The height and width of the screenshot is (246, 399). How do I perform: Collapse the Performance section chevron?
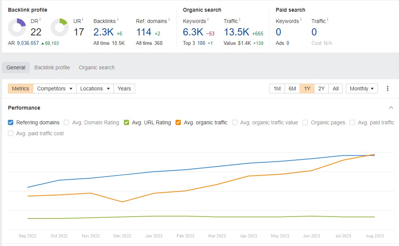point(391,108)
